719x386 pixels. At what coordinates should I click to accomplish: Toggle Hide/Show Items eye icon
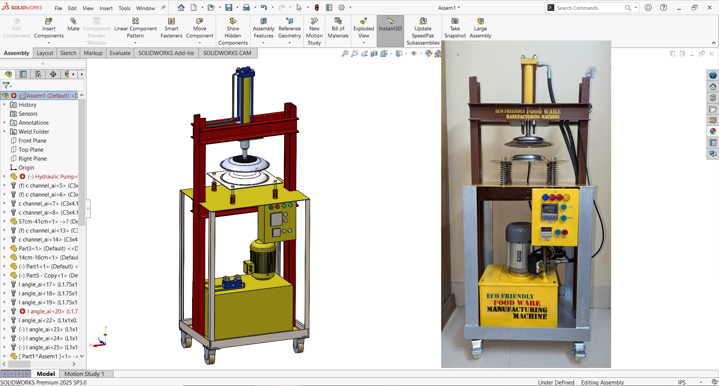413,54
